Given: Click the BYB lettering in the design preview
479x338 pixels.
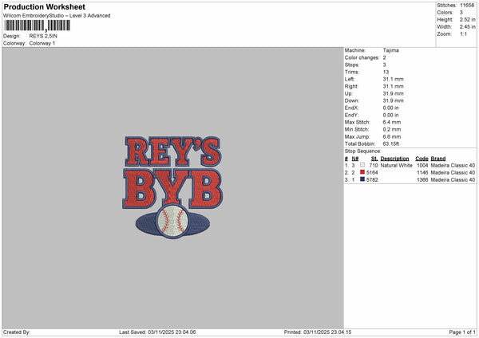Looking at the screenshot, I should point(172,189).
